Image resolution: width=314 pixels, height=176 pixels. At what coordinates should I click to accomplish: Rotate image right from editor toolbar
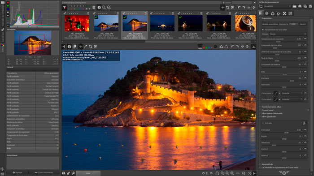237,47
